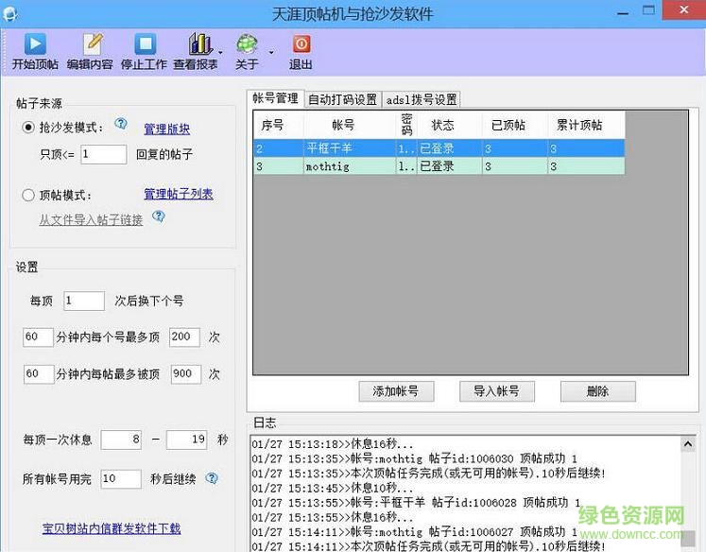Click help icon beside 抢沙发模式
The width and height of the screenshot is (706, 552).
click(121, 124)
